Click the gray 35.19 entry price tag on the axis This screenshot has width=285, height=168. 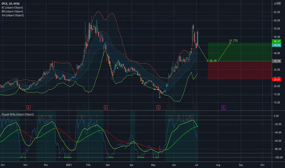[277, 61]
